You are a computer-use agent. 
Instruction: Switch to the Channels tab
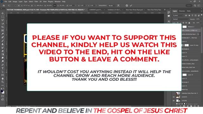[x=182, y=11]
